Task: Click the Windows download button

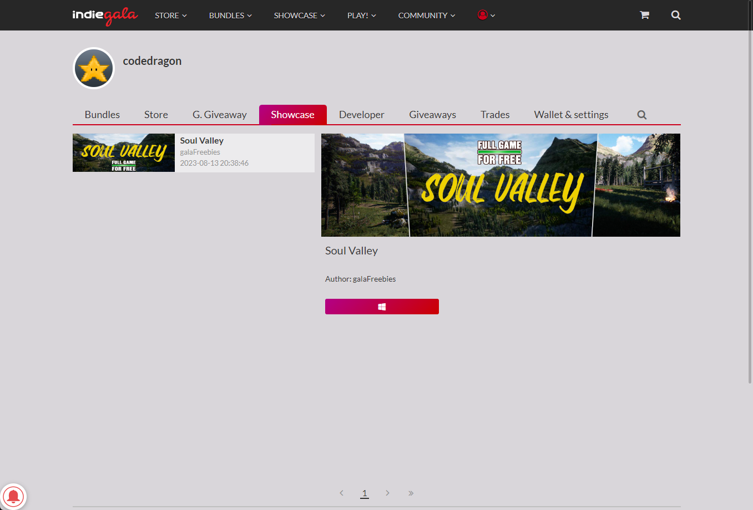Action: 382,307
